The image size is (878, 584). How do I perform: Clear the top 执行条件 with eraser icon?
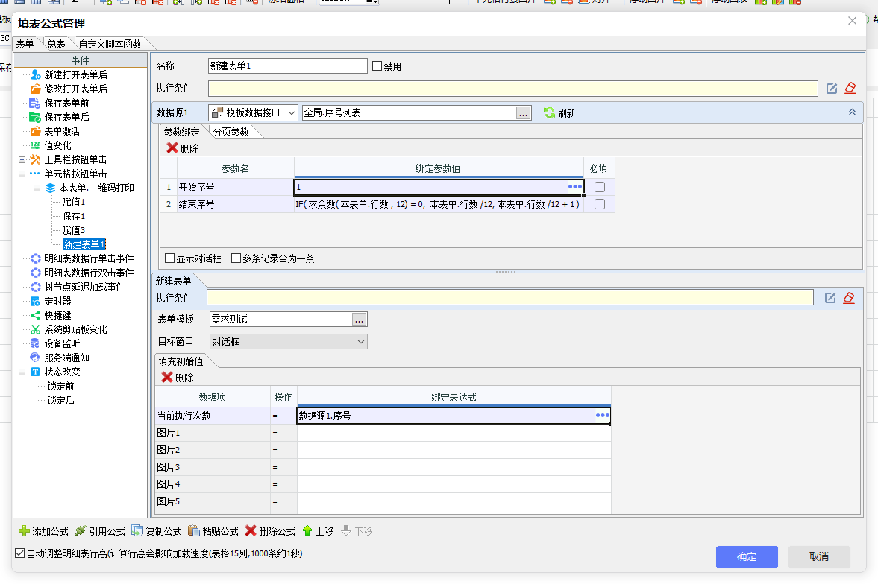tap(850, 88)
